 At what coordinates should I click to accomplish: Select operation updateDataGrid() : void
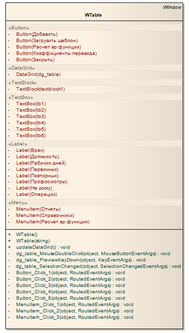point(43,247)
